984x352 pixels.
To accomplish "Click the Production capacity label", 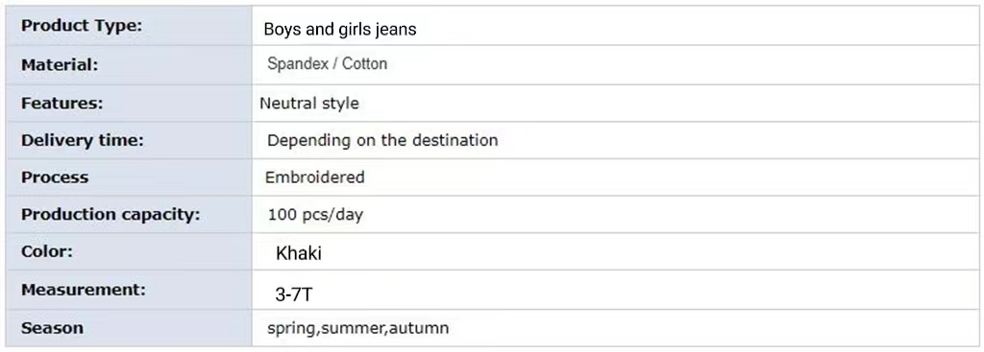I will 111,215.
